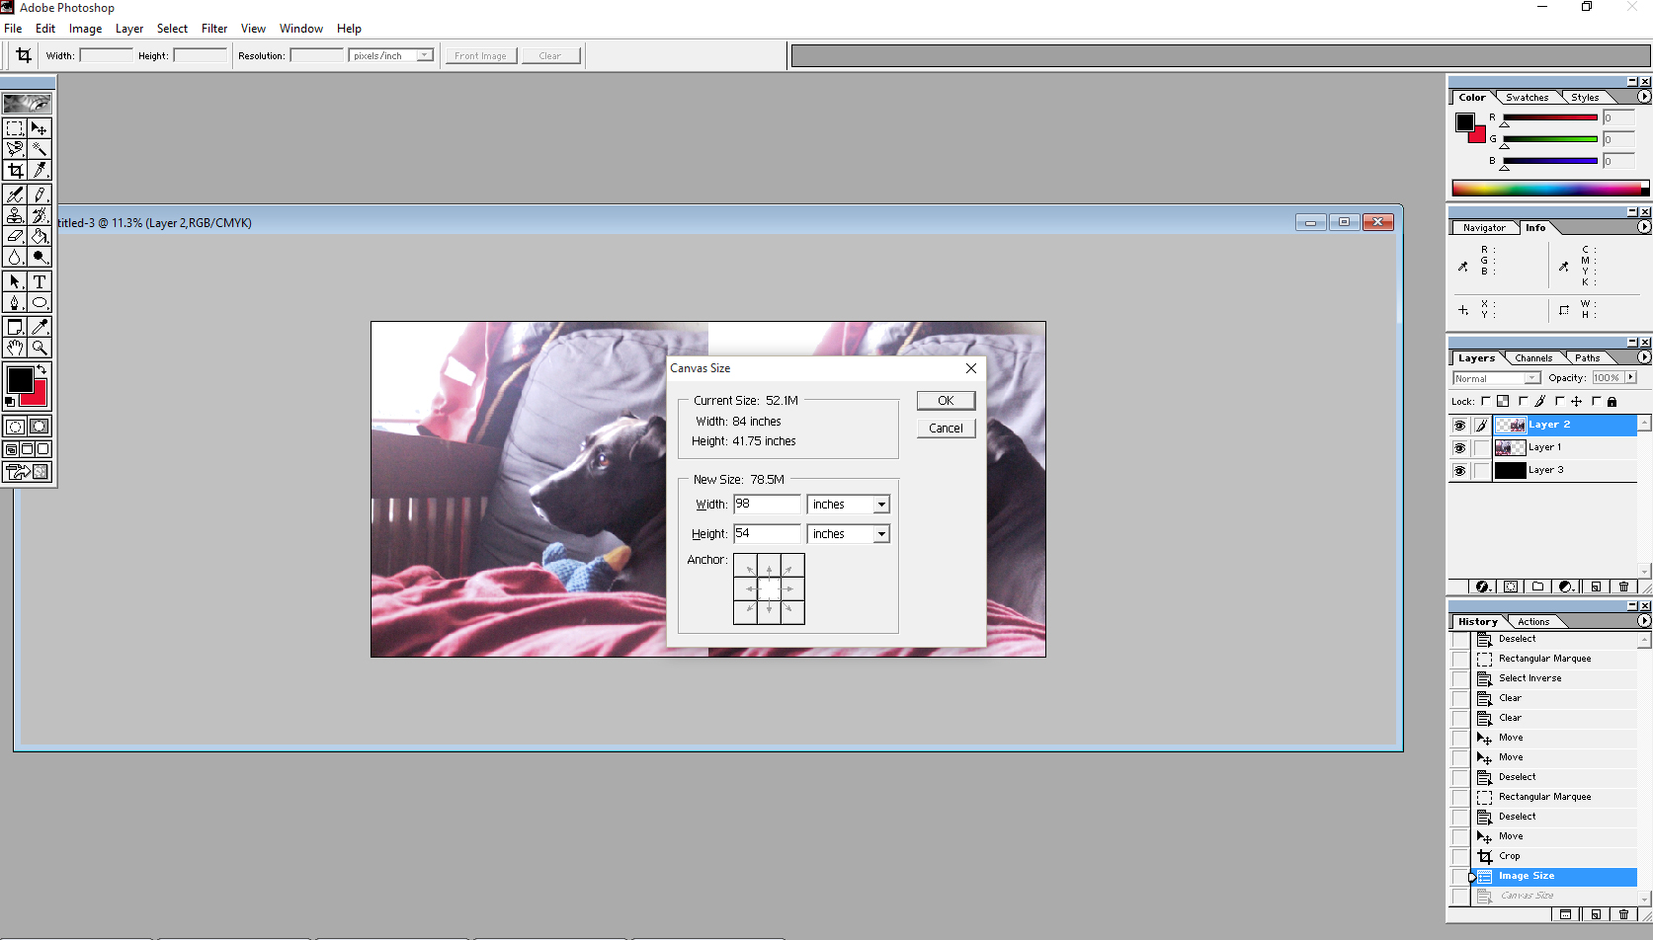Click the delete layer trash icon
The image size is (1653, 940).
[x=1623, y=587]
